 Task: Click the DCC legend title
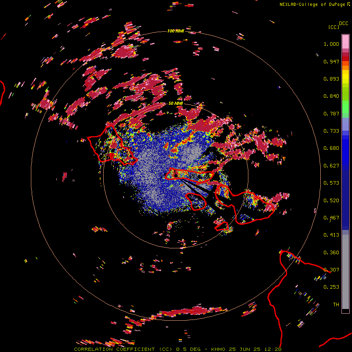tap(343, 23)
